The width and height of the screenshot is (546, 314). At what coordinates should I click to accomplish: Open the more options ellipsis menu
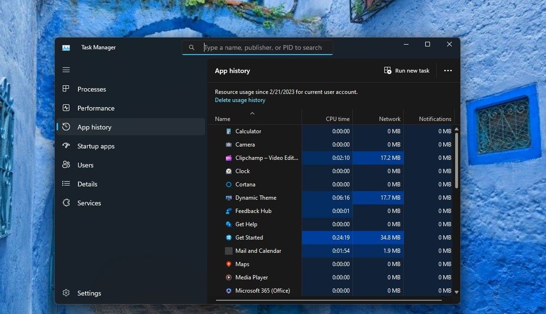(448, 70)
